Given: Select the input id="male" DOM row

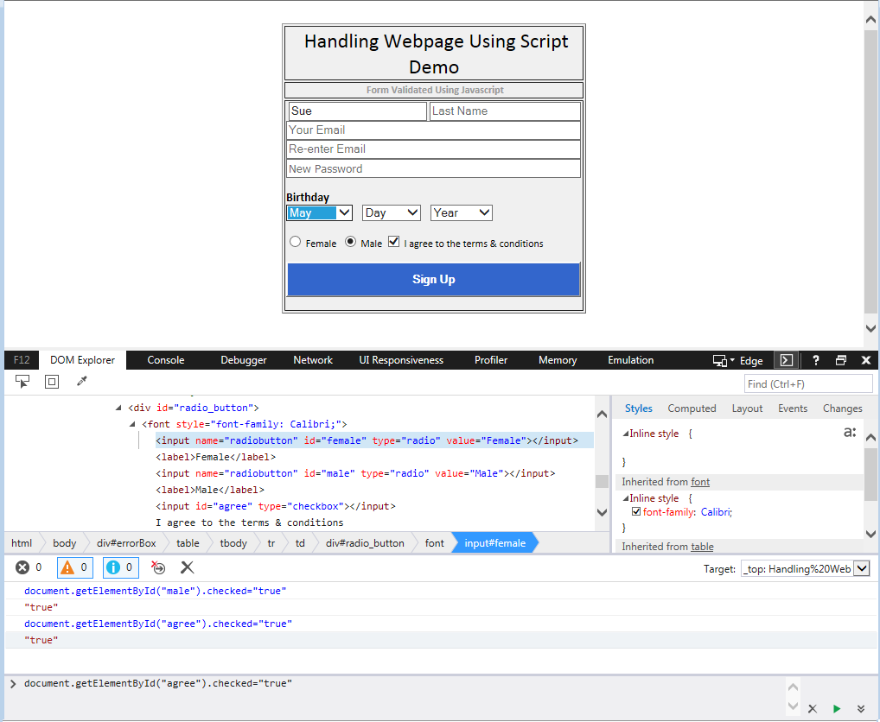Looking at the screenshot, I should pos(355,473).
